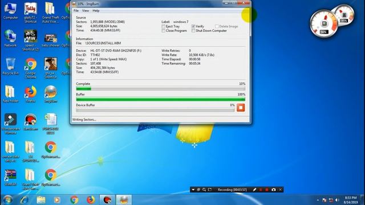The image size is (365, 205).
Task: Open the Help menu in ImgBurn
Action: pos(96,11)
